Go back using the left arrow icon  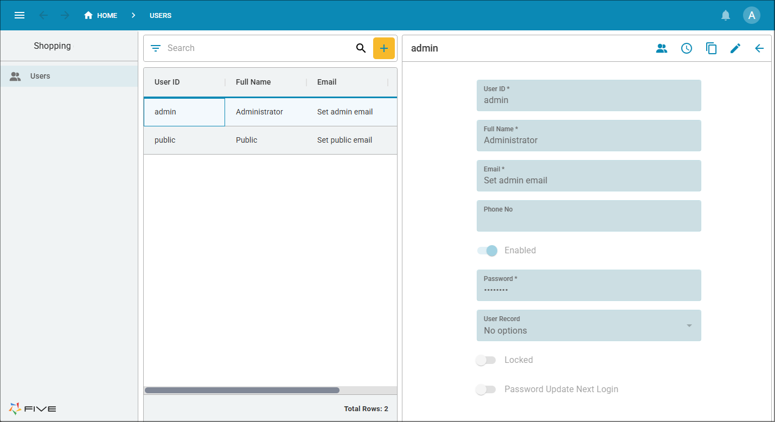tap(759, 48)
